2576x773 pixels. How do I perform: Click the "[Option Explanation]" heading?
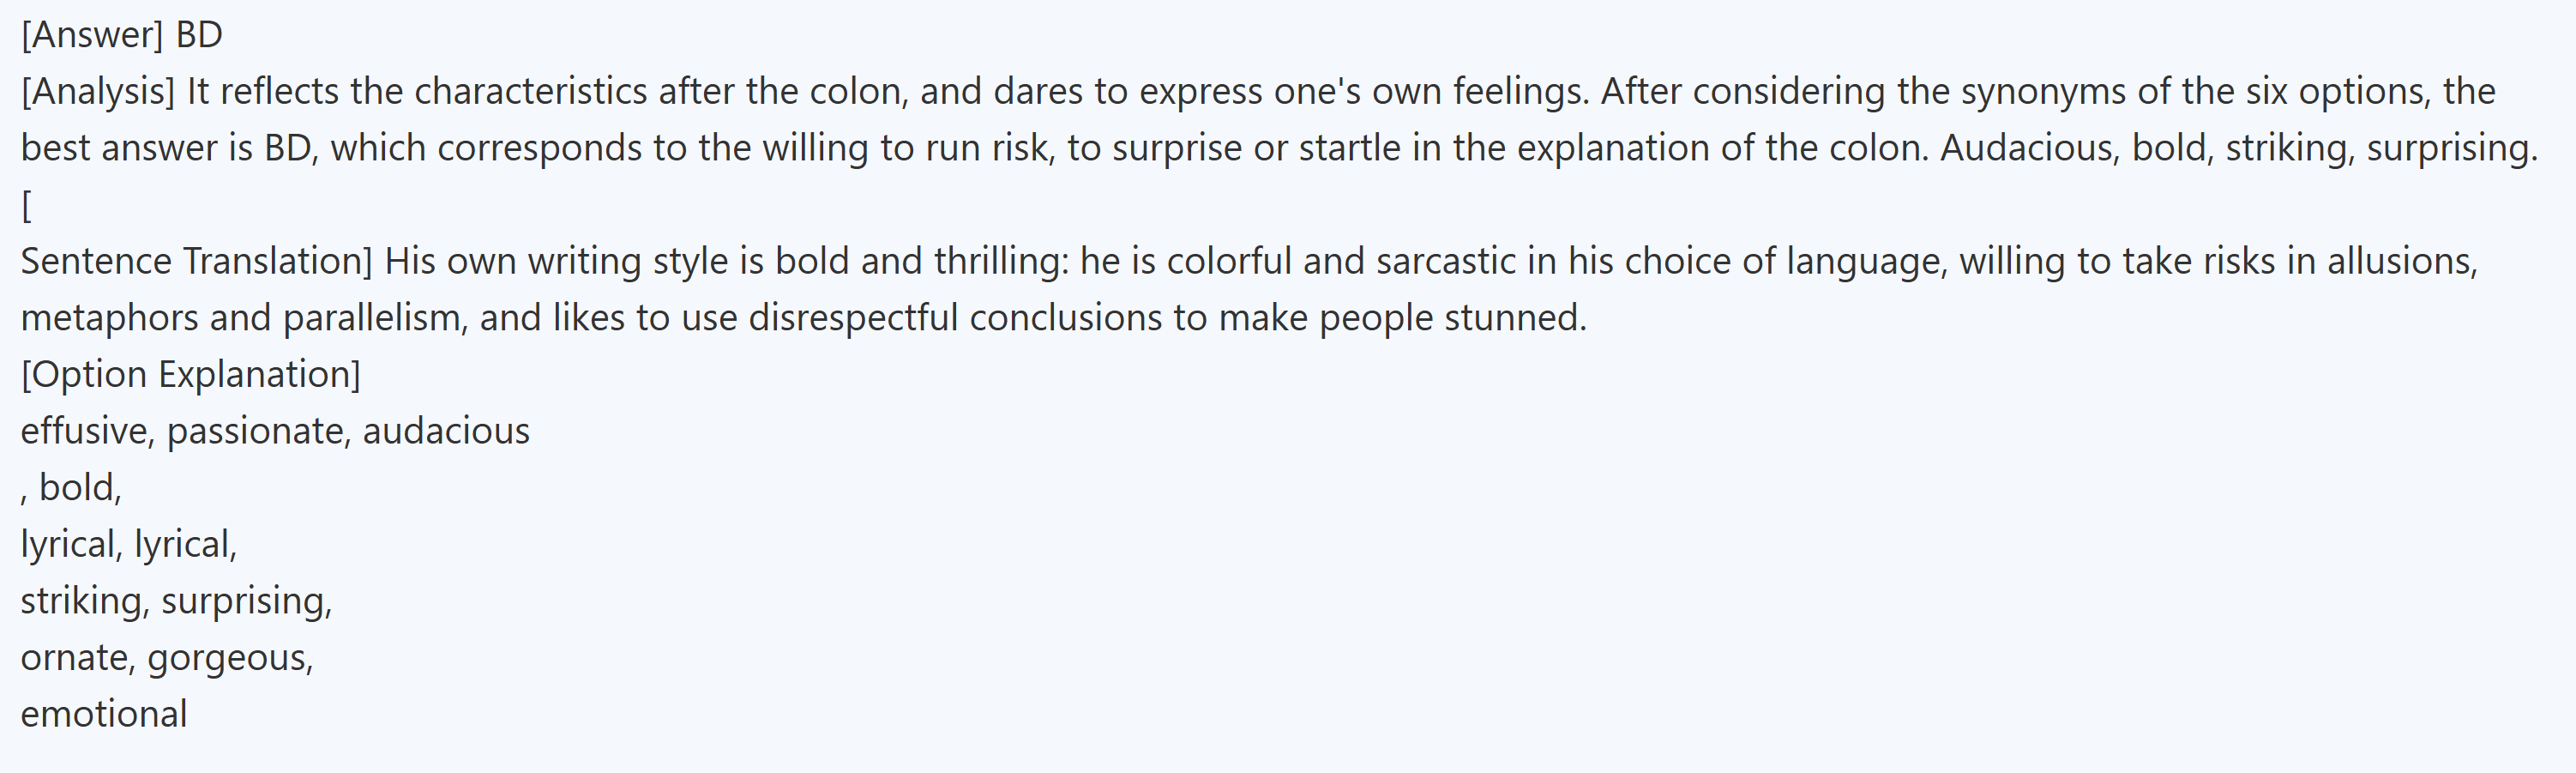pos(190,374)
